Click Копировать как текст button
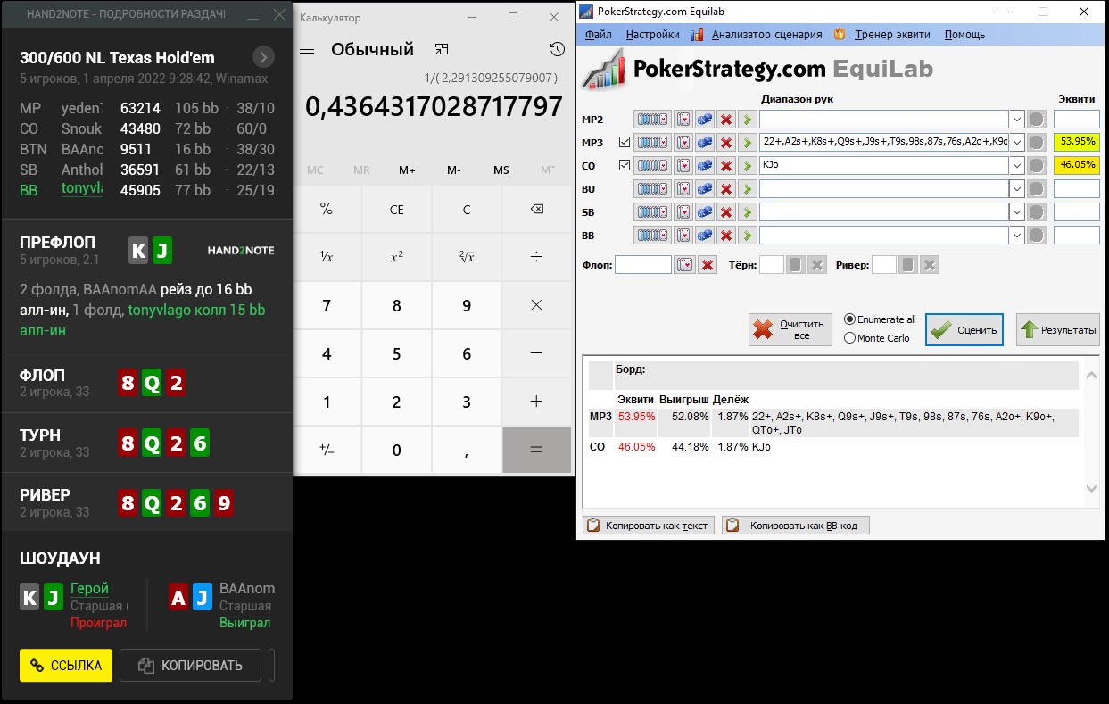This screenshot has width=1109, height=704. (x=649, y=526)
